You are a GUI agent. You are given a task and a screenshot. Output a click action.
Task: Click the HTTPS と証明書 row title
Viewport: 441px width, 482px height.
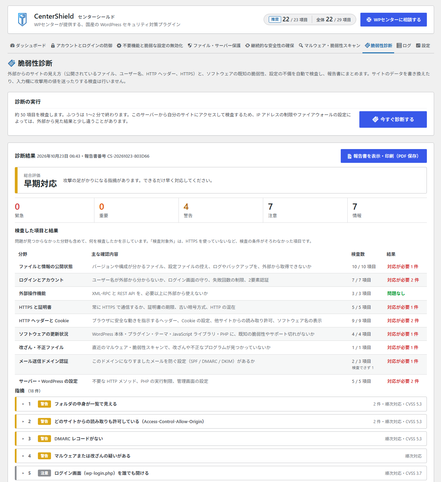(35, 307)
